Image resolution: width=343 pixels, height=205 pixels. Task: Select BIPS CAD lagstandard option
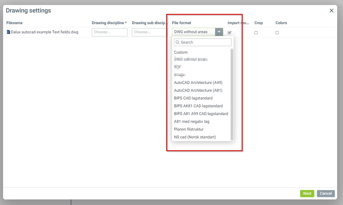(193, 98)
